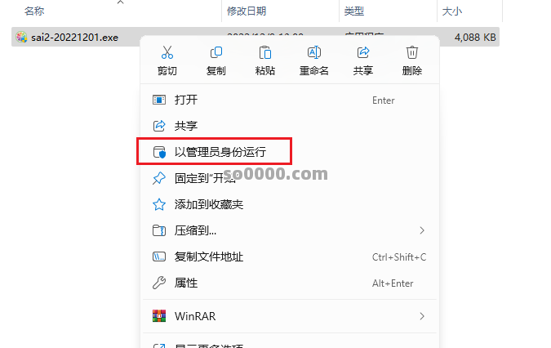
Task: Click the path icon beside 复制文件地址
Action: tap(159, 257)
